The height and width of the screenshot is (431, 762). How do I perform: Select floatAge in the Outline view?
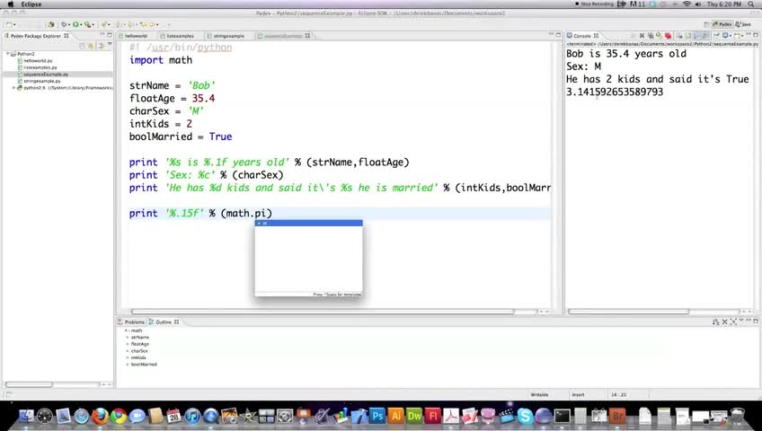click(140, 344)
